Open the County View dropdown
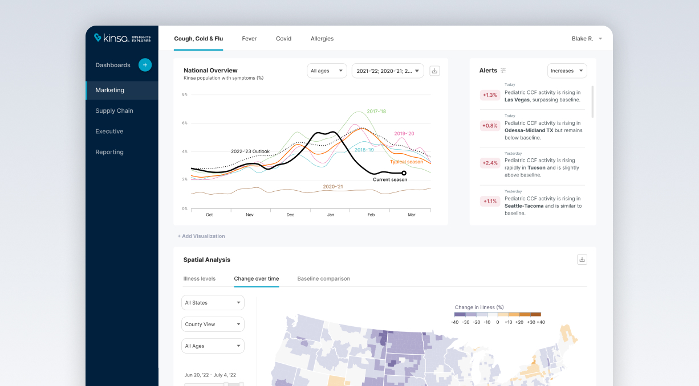 click(213, 325)
